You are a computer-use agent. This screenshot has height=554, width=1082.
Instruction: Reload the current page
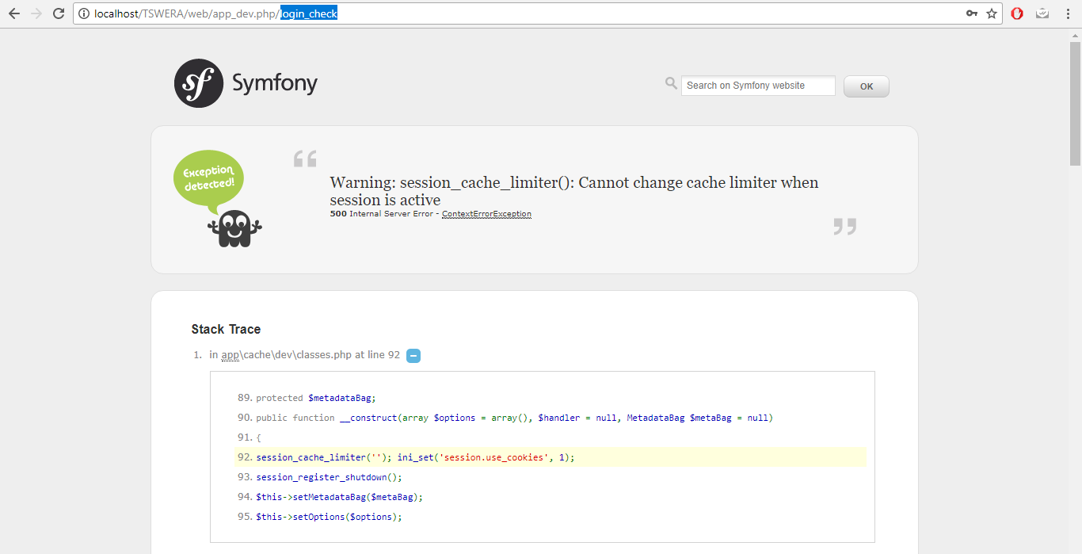[x=57, y=13]
